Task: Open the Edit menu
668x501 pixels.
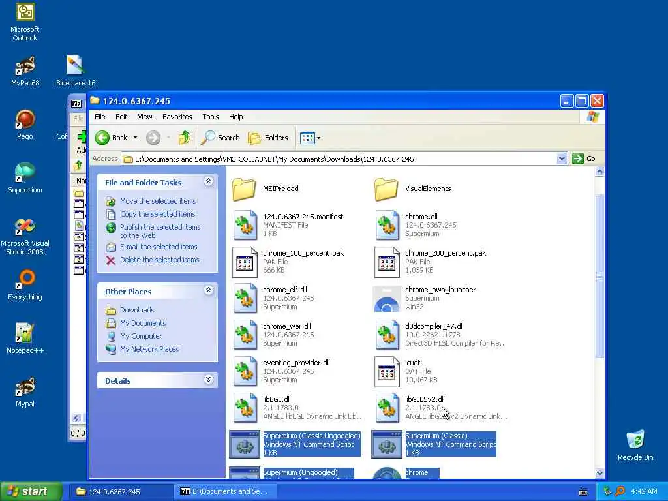Action: pyautogui.click(x=121, y=117)
